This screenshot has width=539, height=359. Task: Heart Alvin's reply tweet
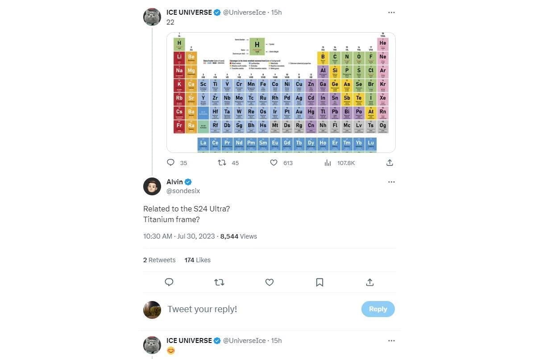tap(269, 282)
